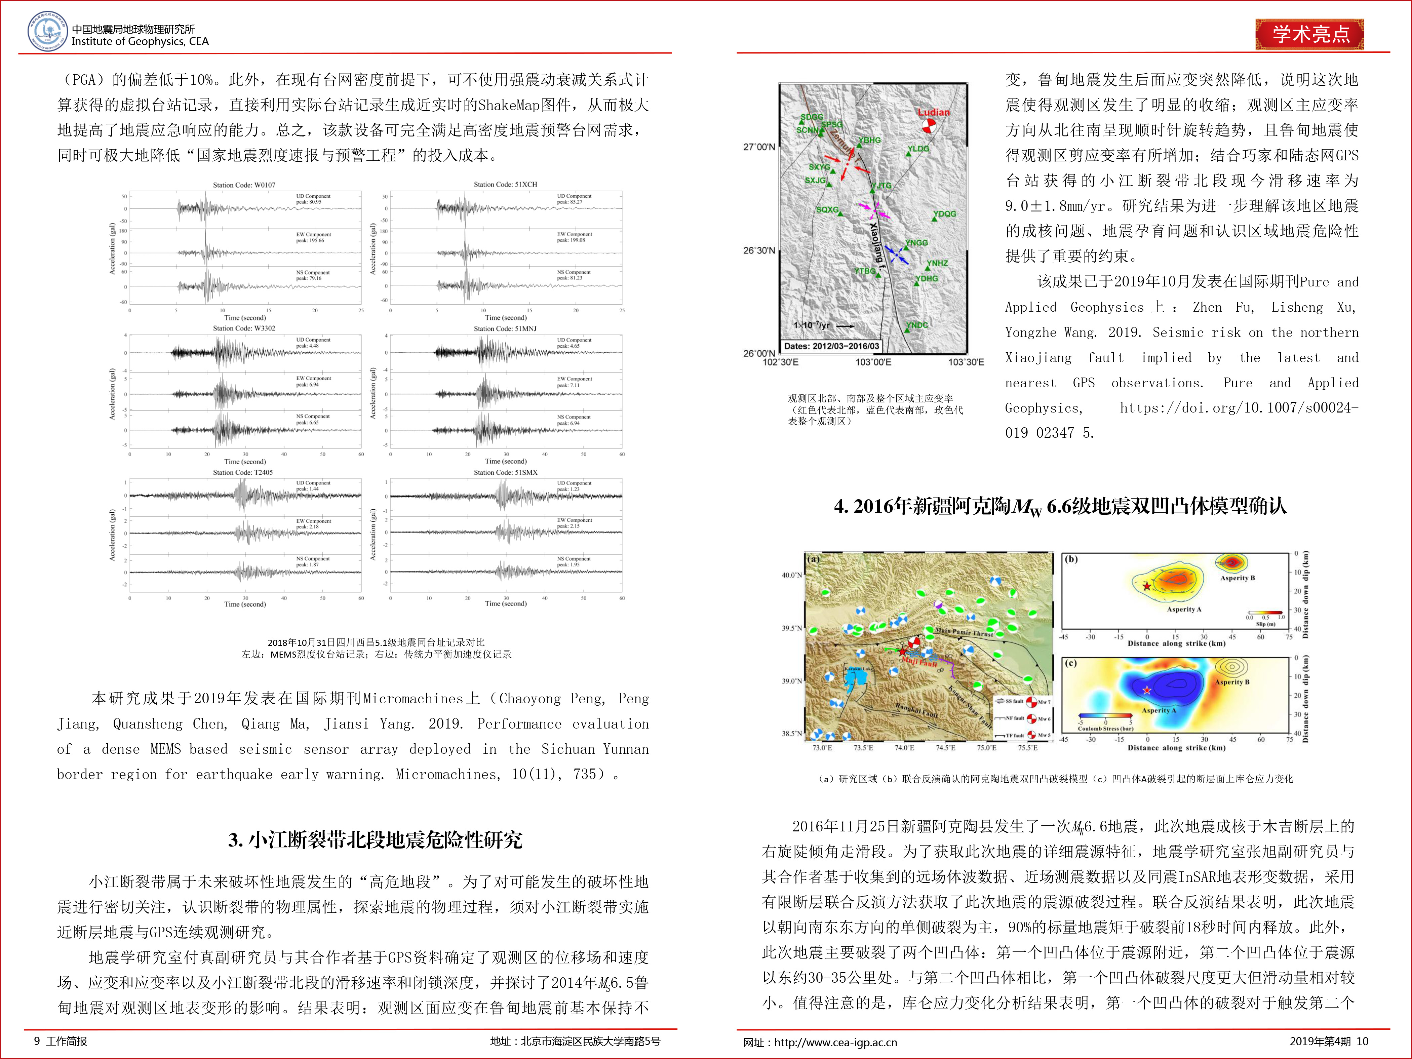Click the YNDC station marker on map
The width and height of the screenshot is (1412, 1059).
pos(906,331)
